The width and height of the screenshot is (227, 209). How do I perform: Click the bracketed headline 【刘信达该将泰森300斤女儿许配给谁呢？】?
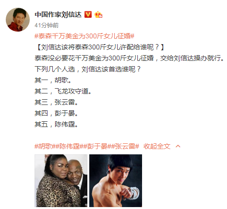tap(100, 47)
